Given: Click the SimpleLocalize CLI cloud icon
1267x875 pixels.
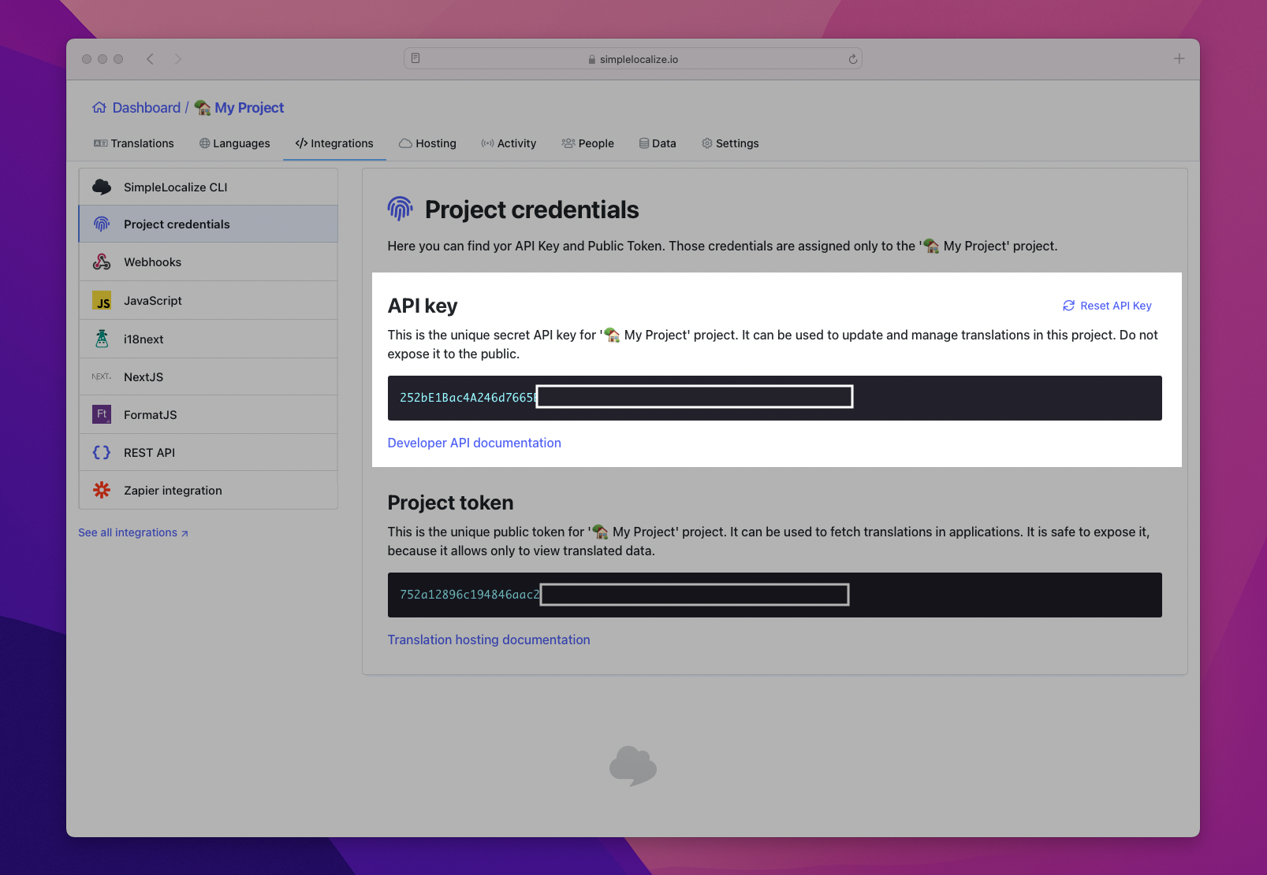Looking at the screenshot, I should click(102, 187).
